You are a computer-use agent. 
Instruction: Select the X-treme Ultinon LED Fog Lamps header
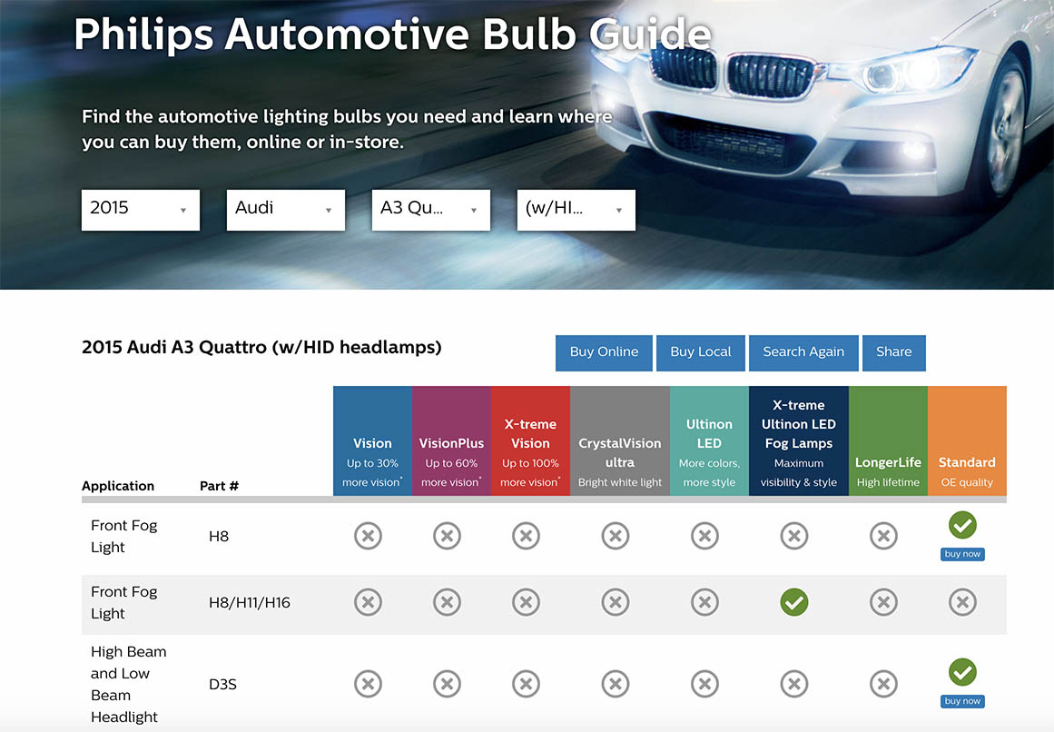coord(799,441)
